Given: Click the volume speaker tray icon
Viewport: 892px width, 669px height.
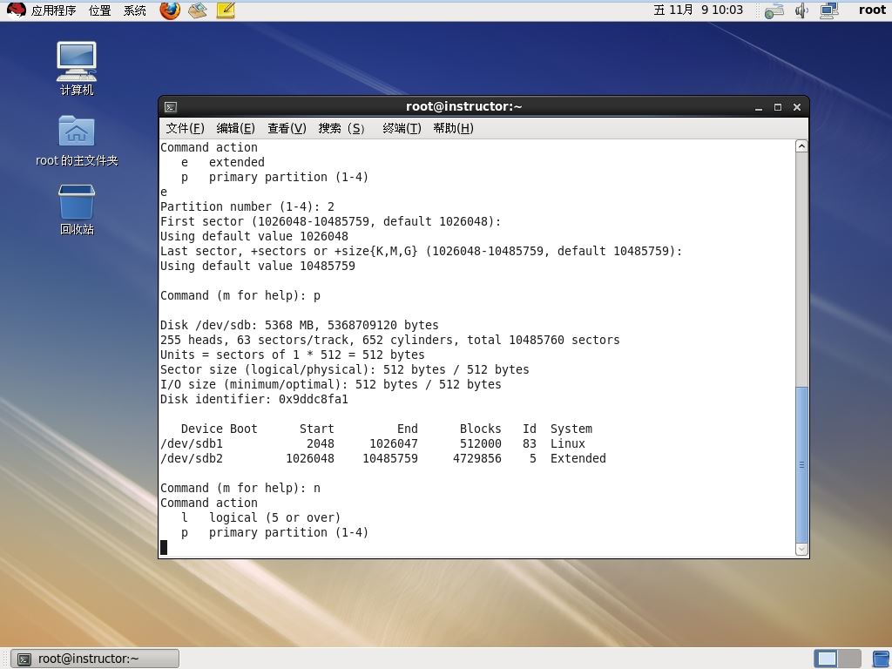Looking at the screenshot, I should [x=801, y=10].
